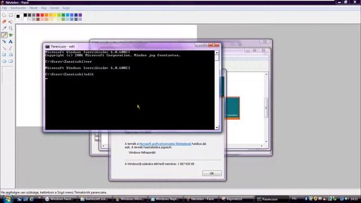The image size is (361, 203).
Task: Click the volume speaker tray icon
Action: click(346, 198)
